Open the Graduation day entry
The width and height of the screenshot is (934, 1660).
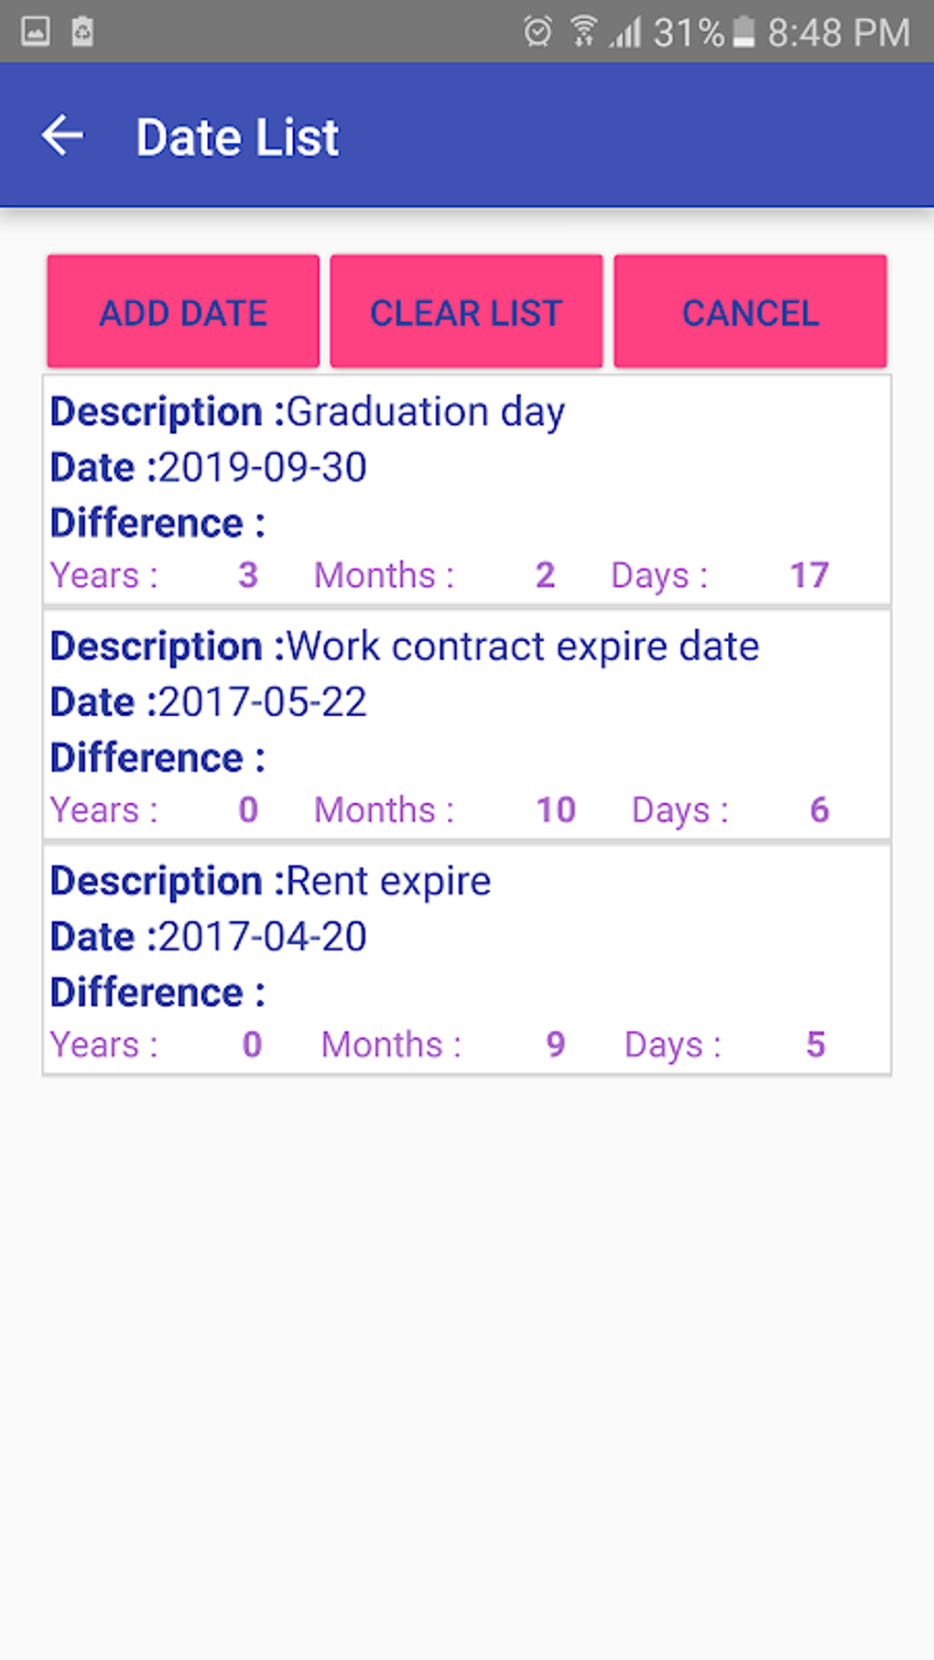467,491
